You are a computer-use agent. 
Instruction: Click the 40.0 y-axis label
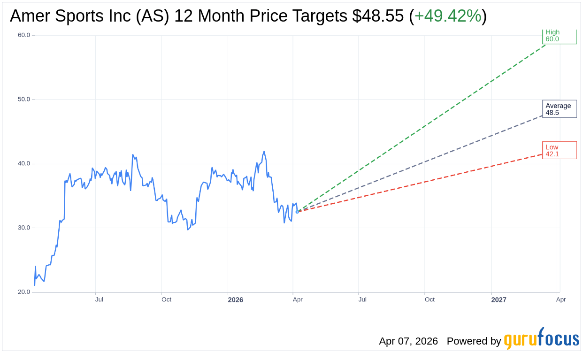pos(23,164)
